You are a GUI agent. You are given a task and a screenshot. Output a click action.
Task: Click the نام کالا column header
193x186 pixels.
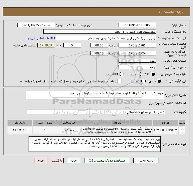pyautogui.click(x=117, y=123)
